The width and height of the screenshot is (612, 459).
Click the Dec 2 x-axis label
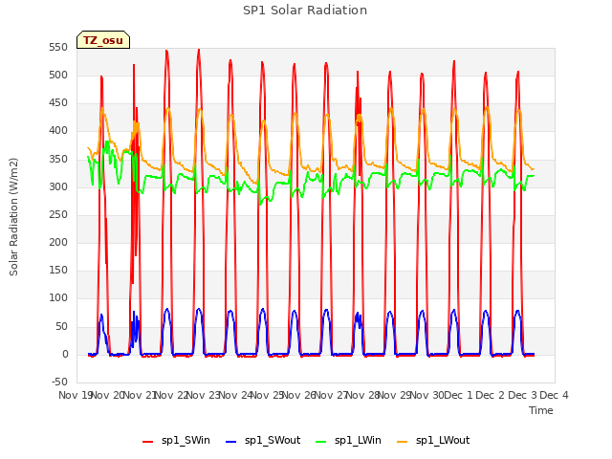click(491, 395)
